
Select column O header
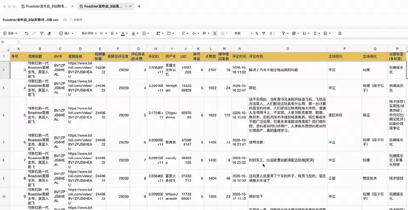288,49
